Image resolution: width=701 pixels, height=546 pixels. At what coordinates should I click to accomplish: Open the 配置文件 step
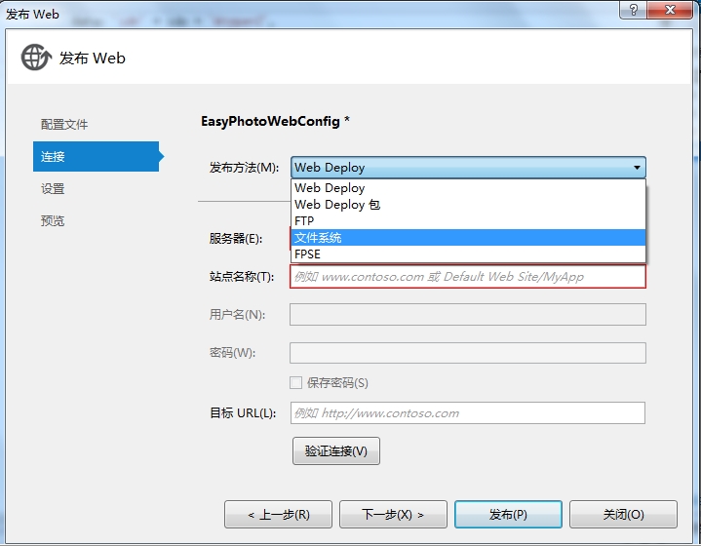pyautogui.click(x=64, y=125)
